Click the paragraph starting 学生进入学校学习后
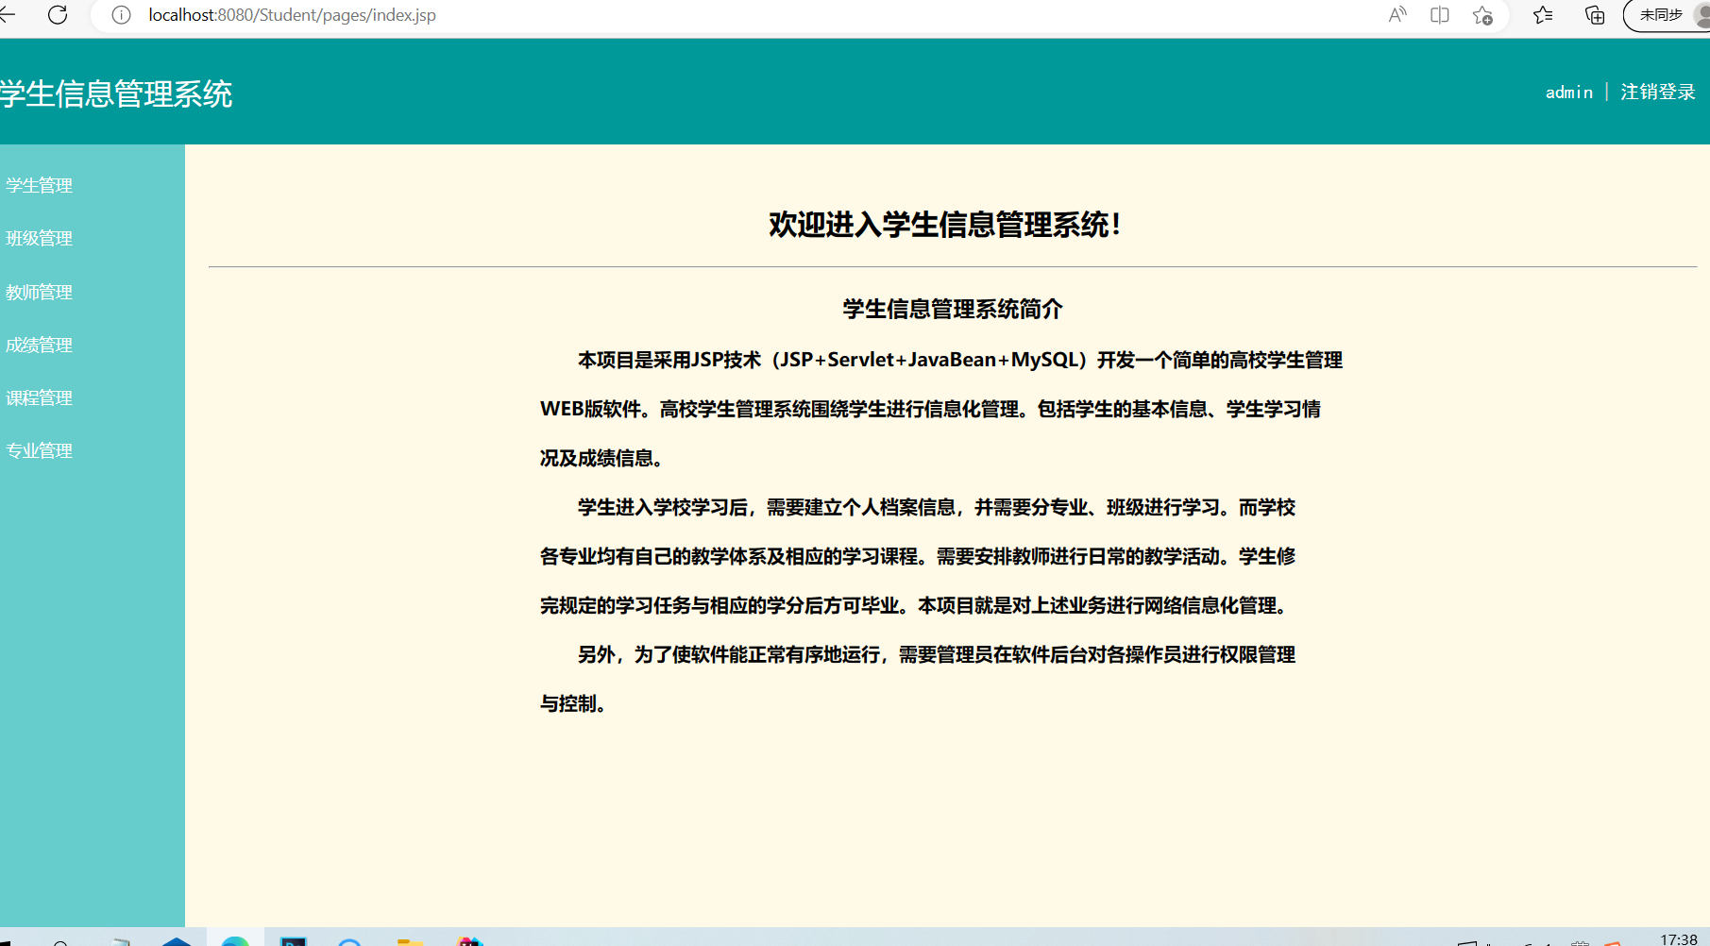This screenshot has height=946, width=1710. pos(918,556)
